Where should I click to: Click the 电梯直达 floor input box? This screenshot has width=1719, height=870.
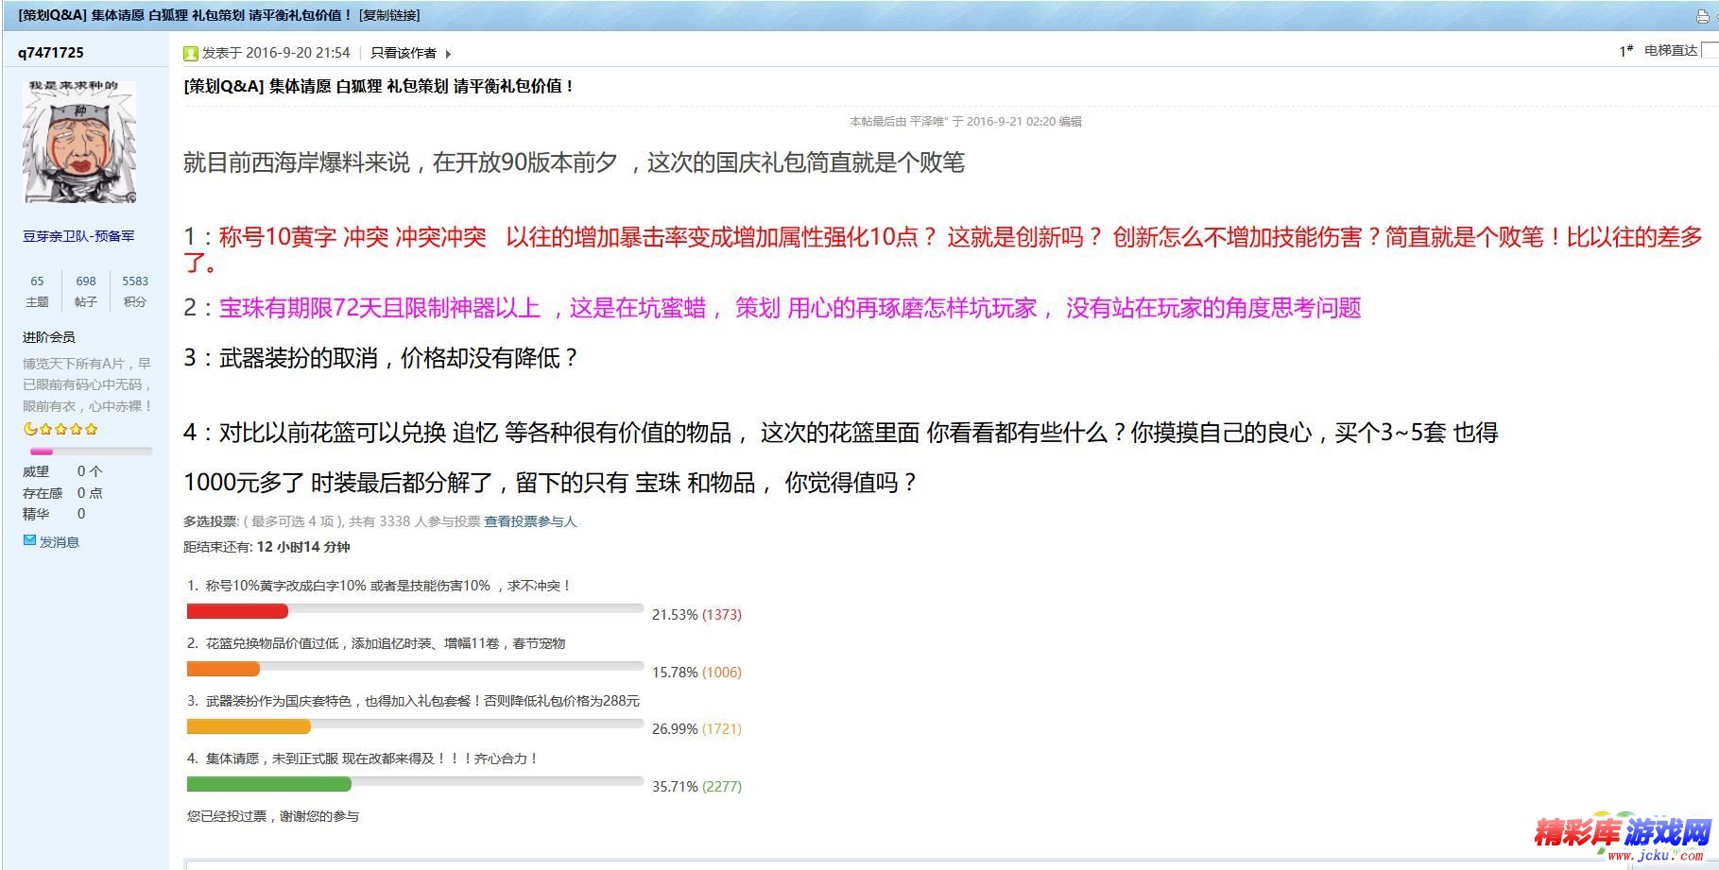[1710, 51]
